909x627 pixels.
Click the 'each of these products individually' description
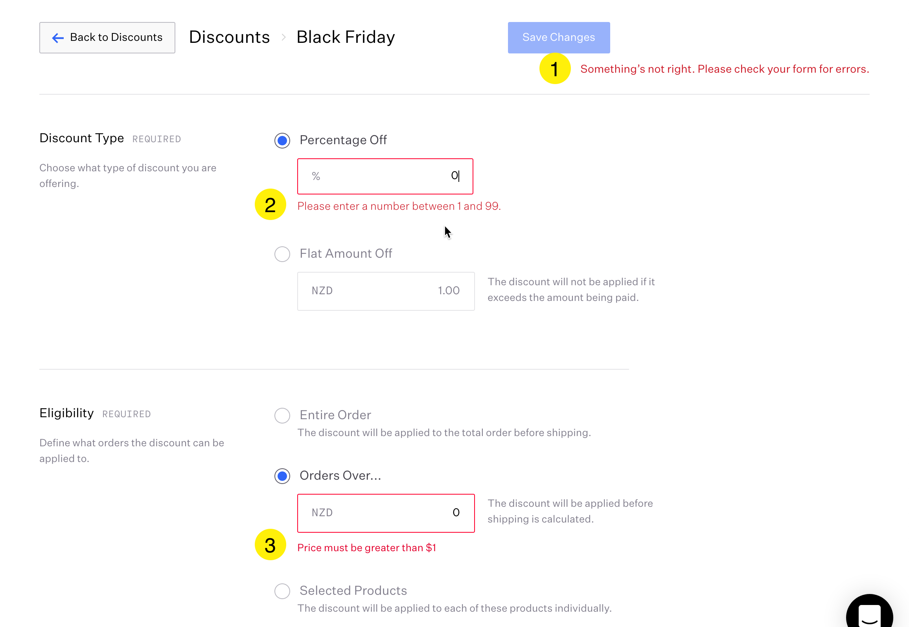point(454,608)
